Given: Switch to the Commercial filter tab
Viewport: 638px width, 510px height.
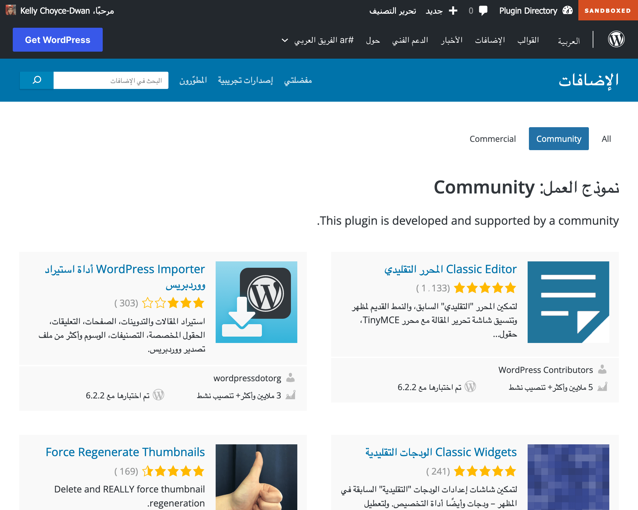Looking at the screenshot, I should tap(492, 139).
